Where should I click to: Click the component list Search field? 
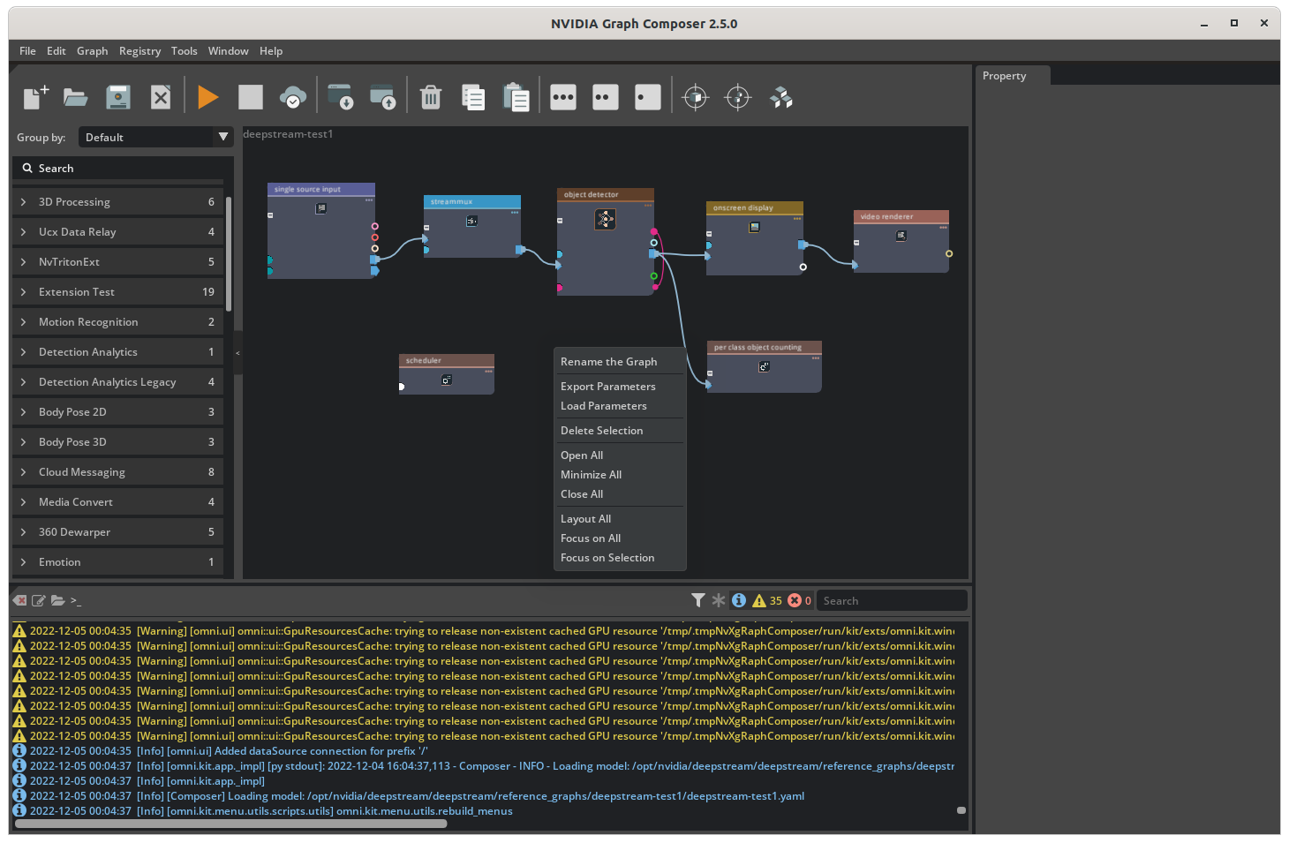tap(123, 169)
